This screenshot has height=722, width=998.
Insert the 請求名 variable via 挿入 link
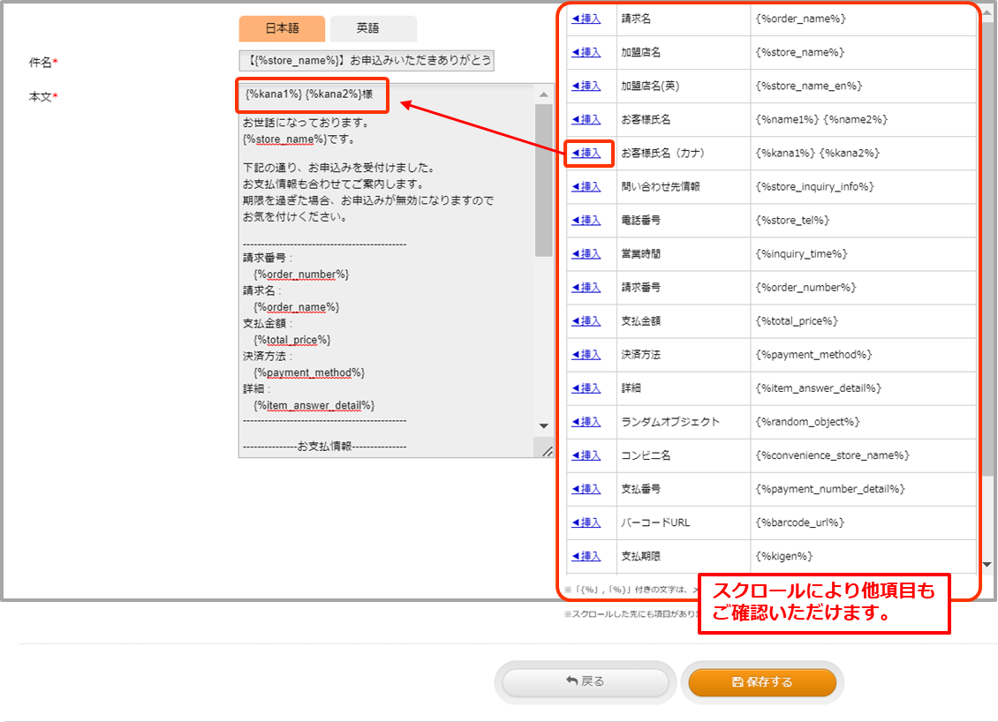[x=586, y=19]
